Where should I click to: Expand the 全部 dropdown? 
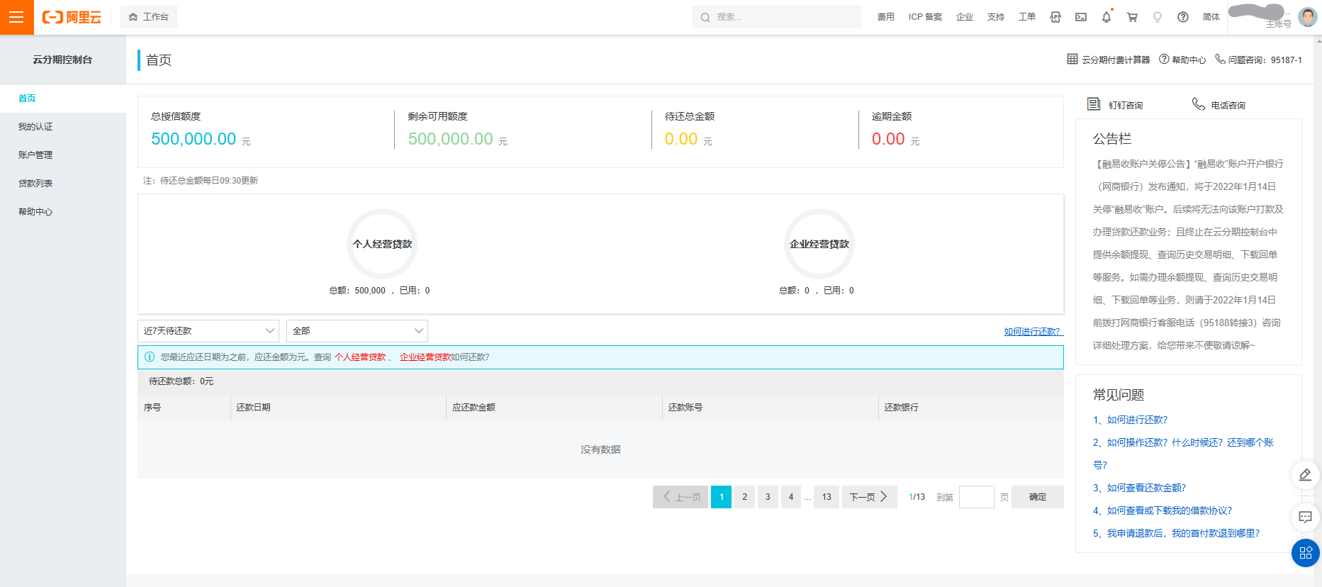coord(357,331)
